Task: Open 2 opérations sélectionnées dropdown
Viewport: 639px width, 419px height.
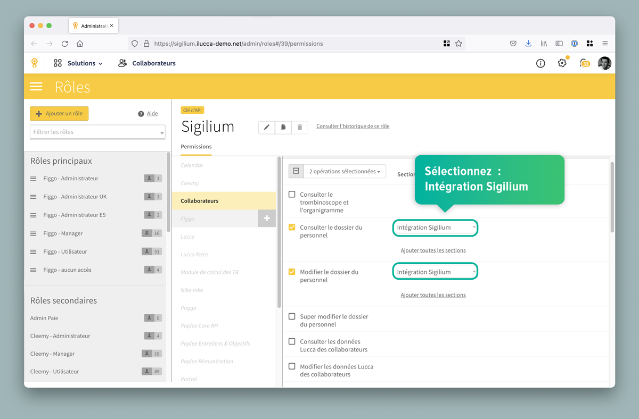Action: point(345,171)
